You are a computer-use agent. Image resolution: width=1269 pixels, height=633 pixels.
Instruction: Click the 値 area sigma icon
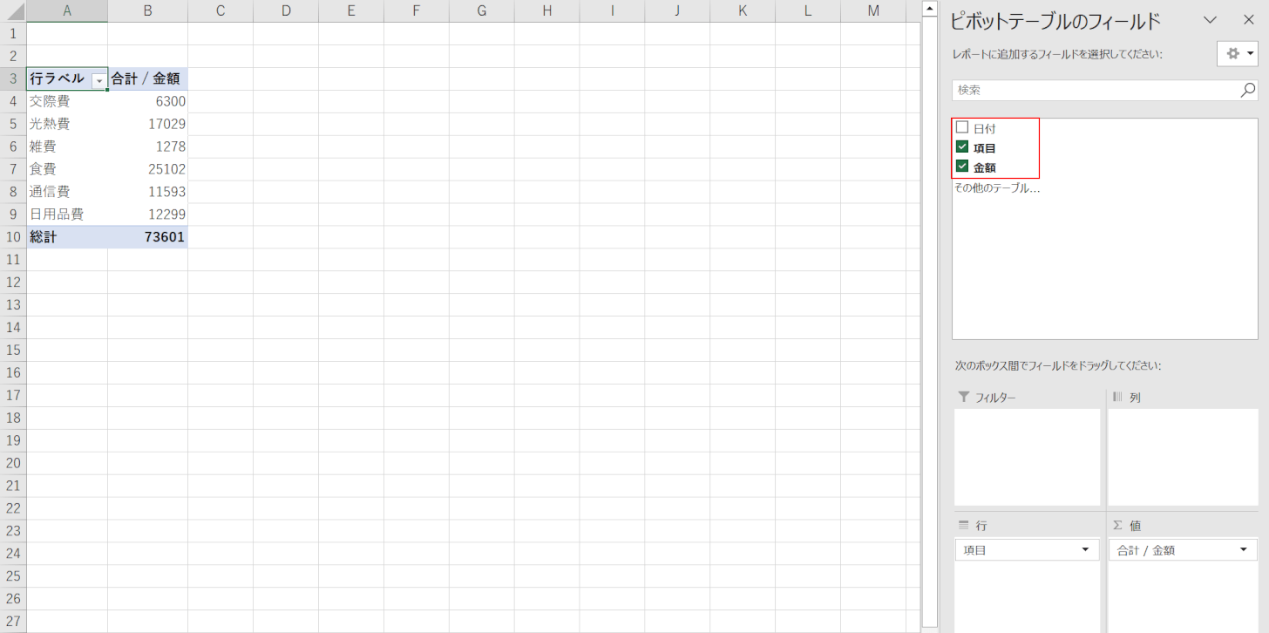pyautogui.click(x=1118, y=525)
